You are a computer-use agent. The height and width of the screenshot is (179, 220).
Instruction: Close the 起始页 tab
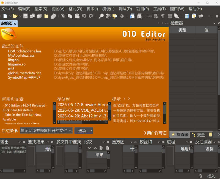(x=15, y=24)
